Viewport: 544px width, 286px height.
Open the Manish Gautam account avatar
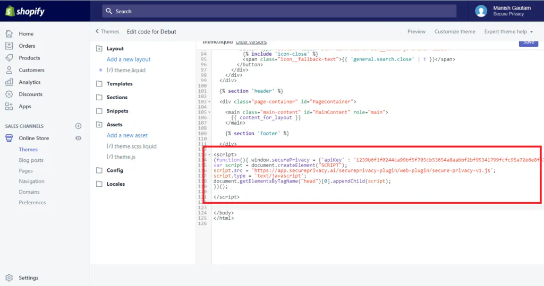pyautogui.click(x=481, y=11)
